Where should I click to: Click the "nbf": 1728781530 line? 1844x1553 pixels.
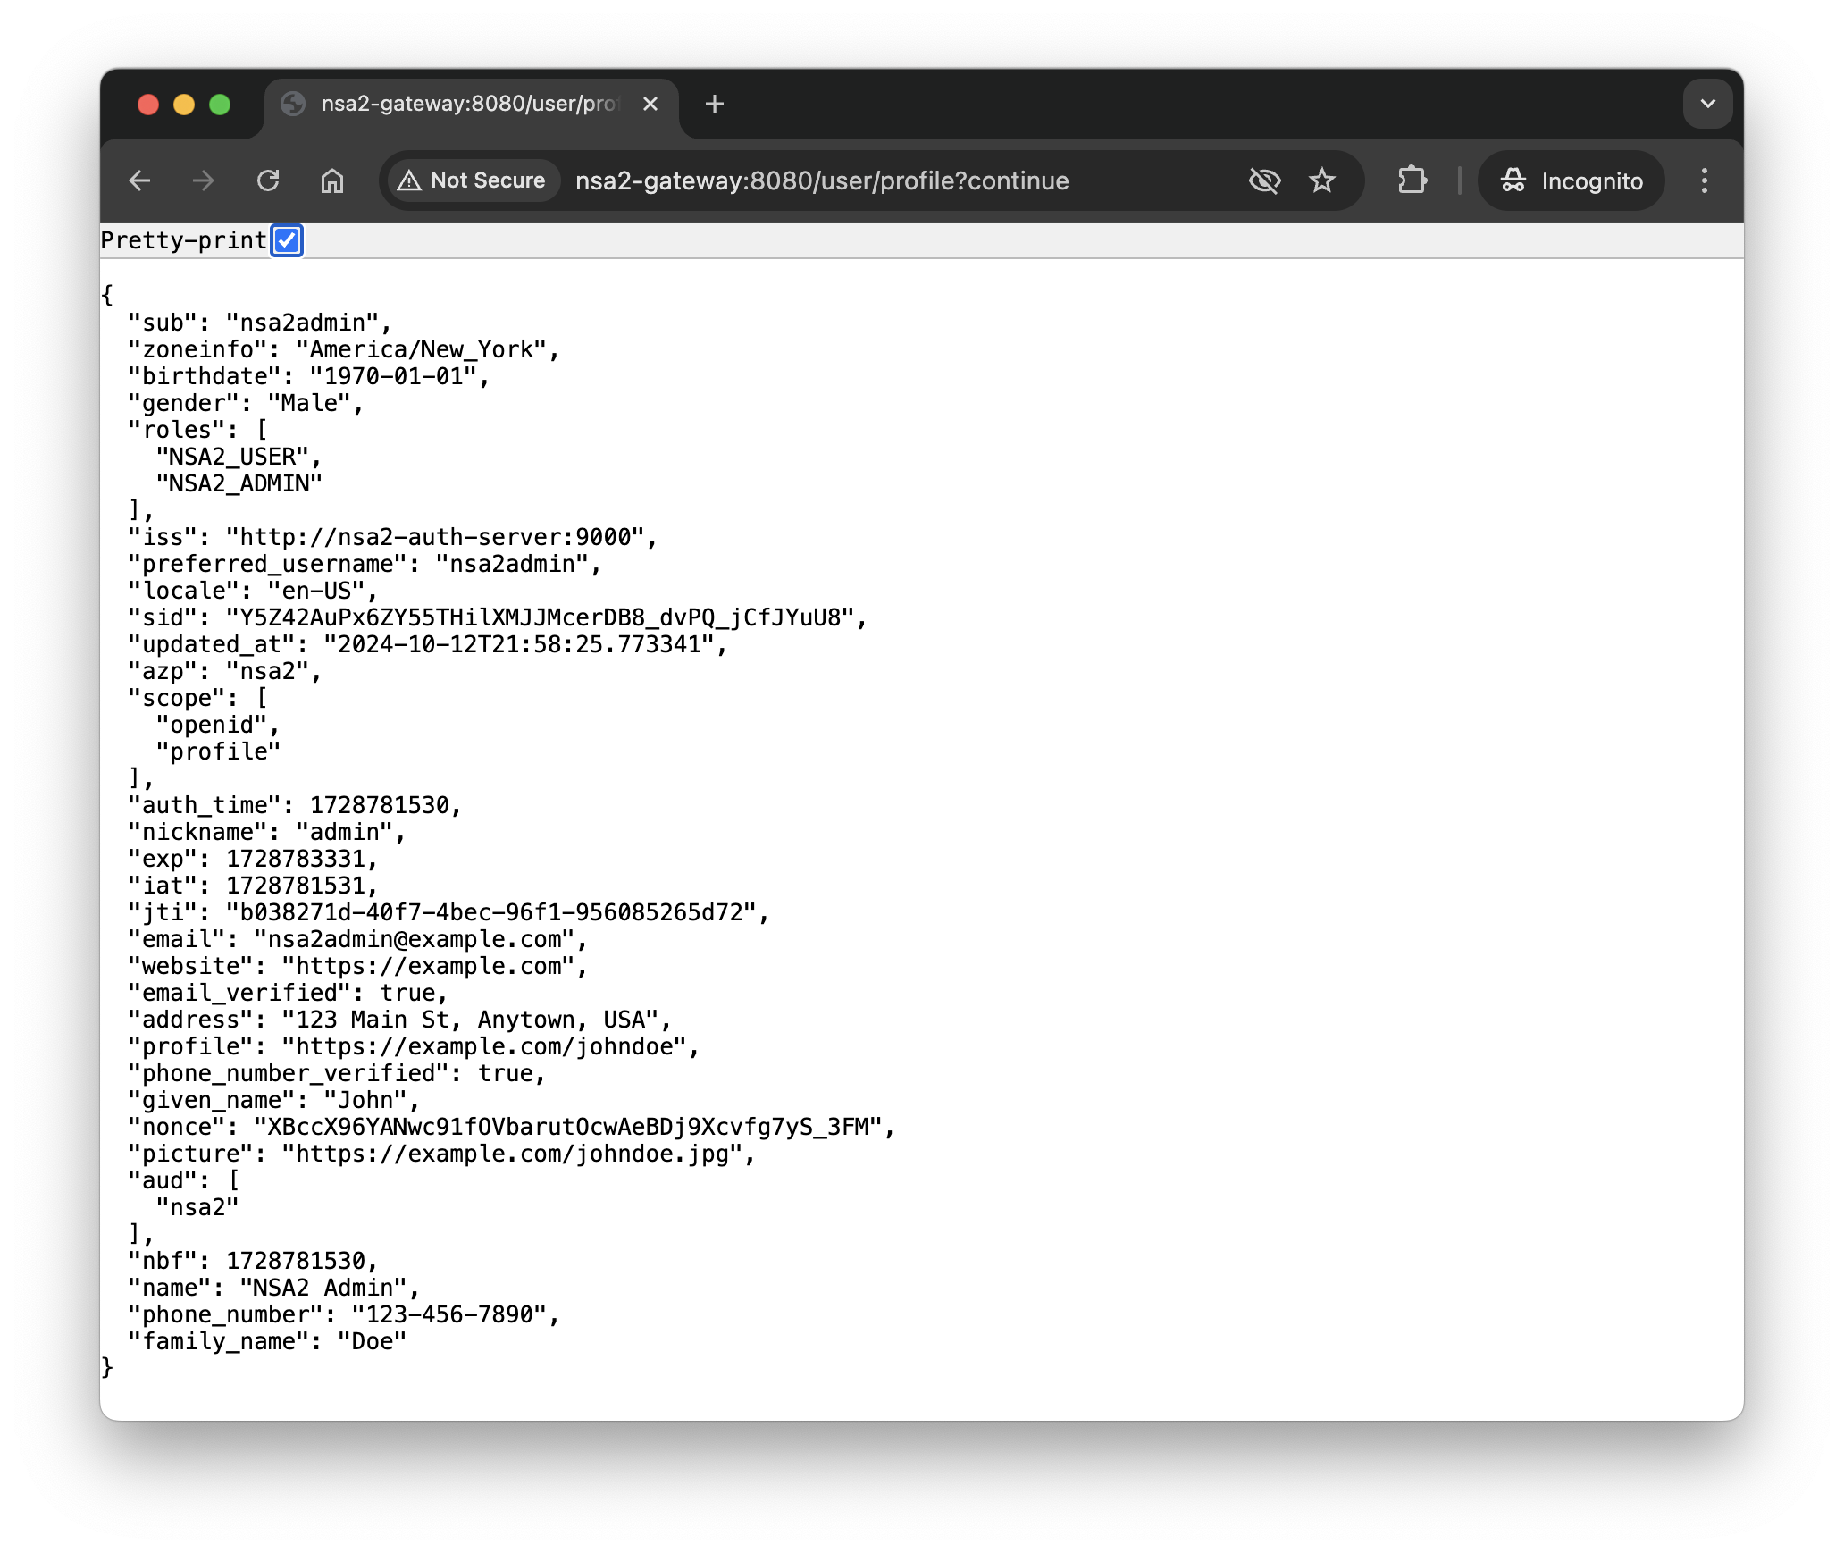coord(253,1261)
